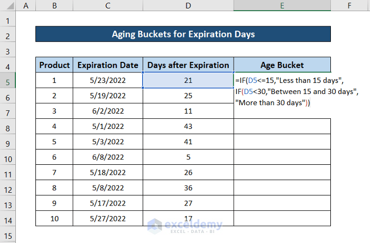Select column C header
The height and width of the screenshot is (243, 370).
pyautogui.click(x=108, y=6)
